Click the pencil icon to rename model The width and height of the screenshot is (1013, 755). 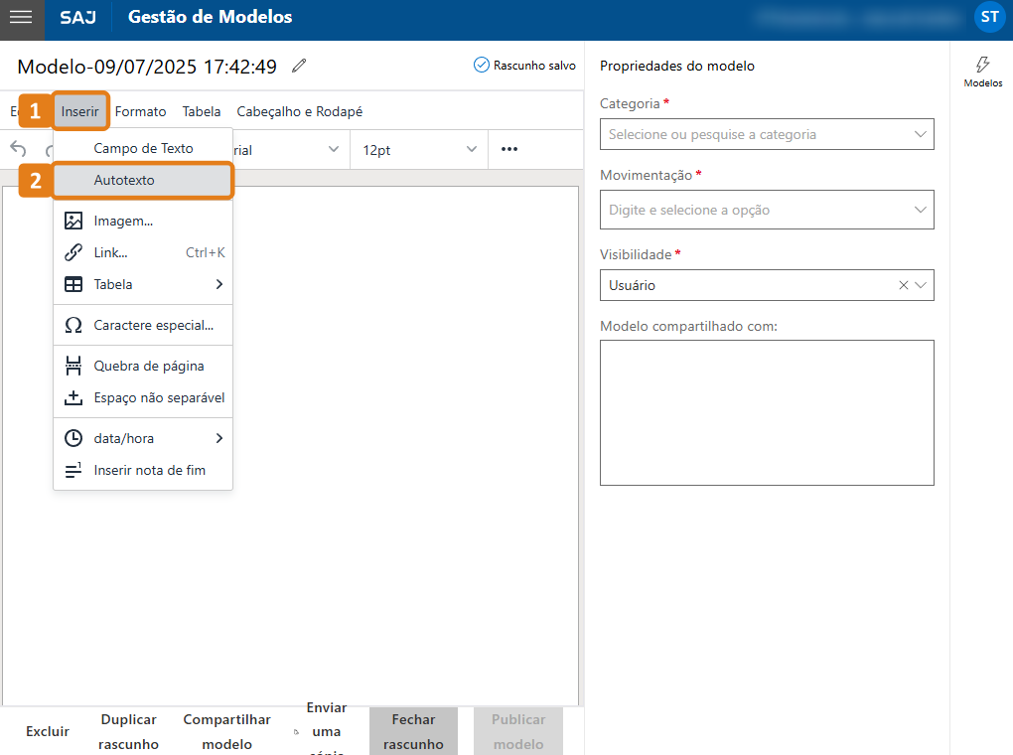[299, 67]
